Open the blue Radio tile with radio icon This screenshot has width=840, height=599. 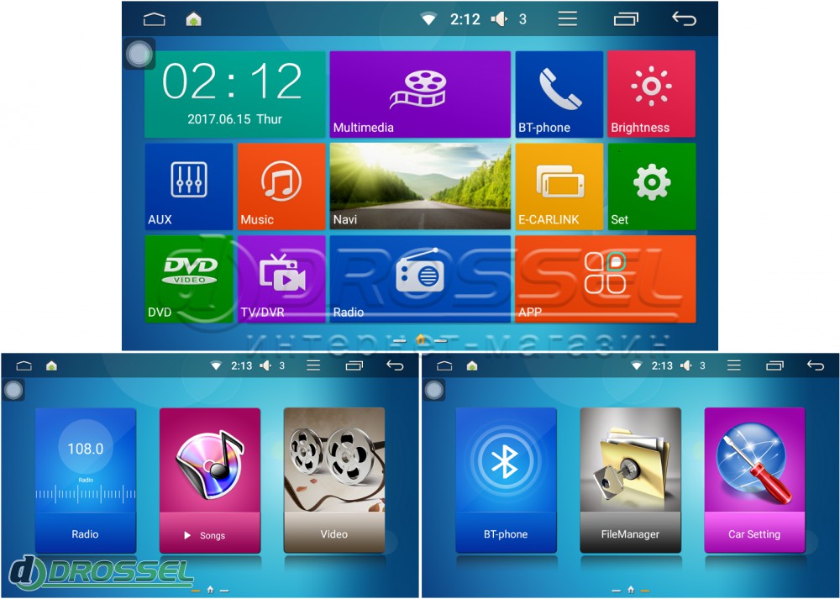click(x=419, y=279)
